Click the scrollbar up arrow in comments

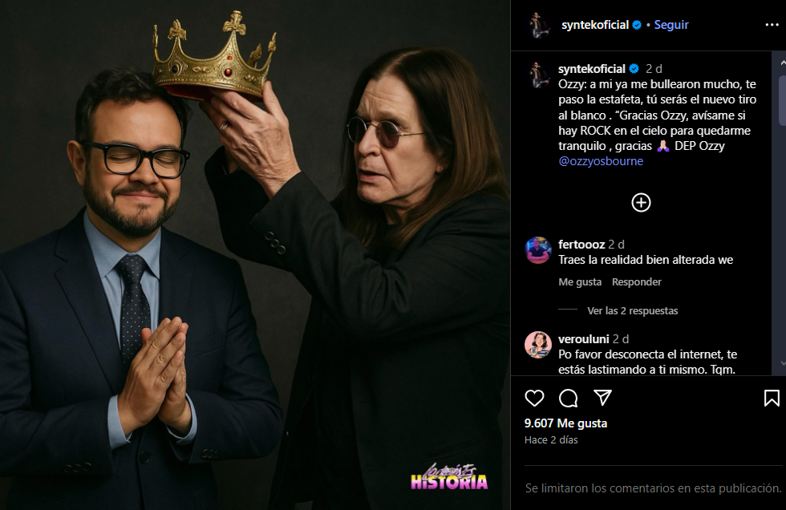pyautogui.click(x=783, y=63)
